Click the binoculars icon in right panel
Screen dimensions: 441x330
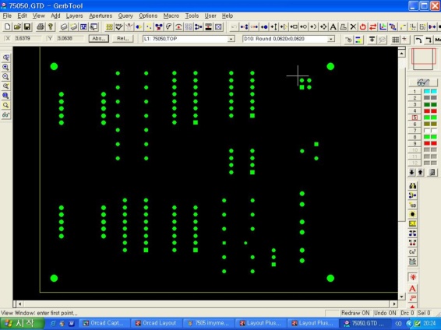[413, 186]
